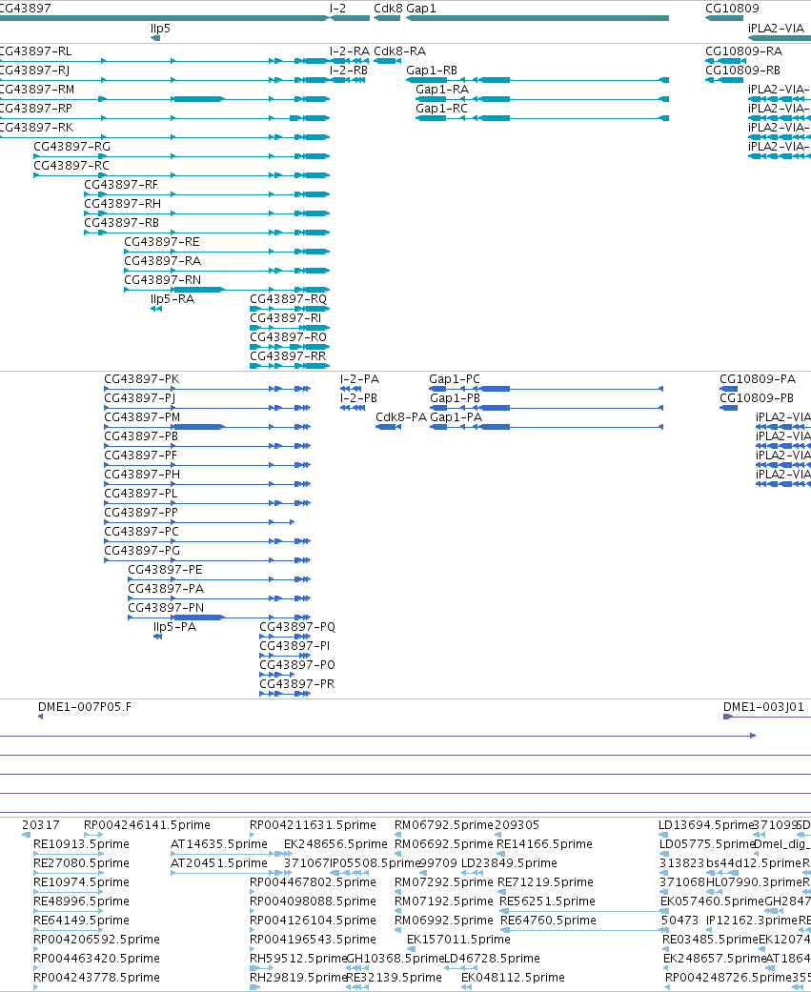Click transcript CG43897-RQ
The image size is (811, 992).
[290, 309]
